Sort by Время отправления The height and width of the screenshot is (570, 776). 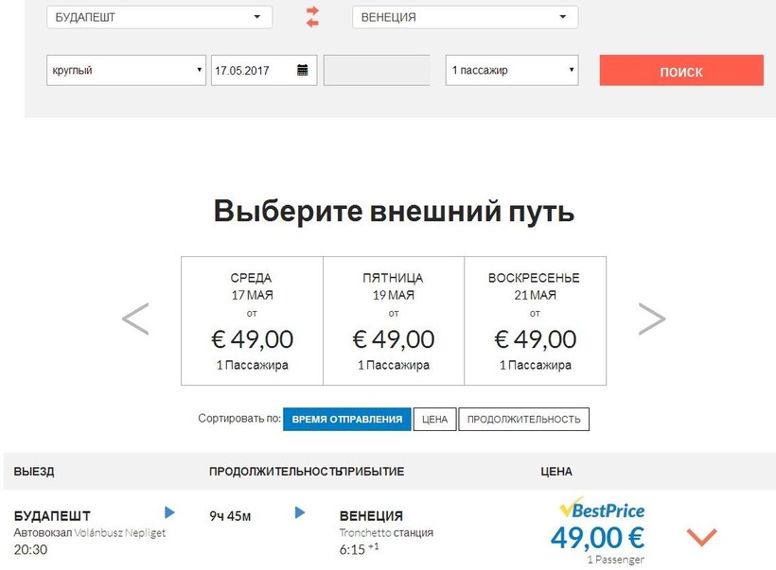(x=346, y=420)
